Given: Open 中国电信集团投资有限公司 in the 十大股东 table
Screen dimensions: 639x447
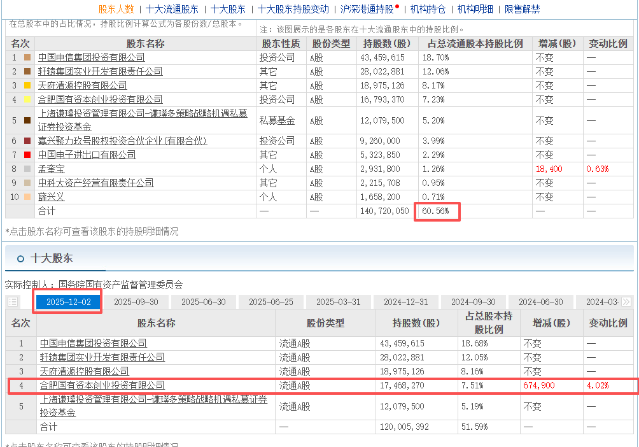Looking at the screenshot, I should point(94,343).
